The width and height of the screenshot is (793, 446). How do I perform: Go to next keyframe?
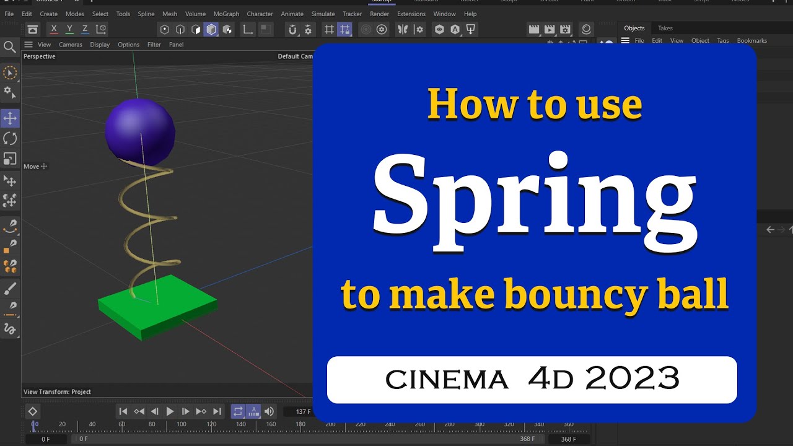(x=201, y=411)
